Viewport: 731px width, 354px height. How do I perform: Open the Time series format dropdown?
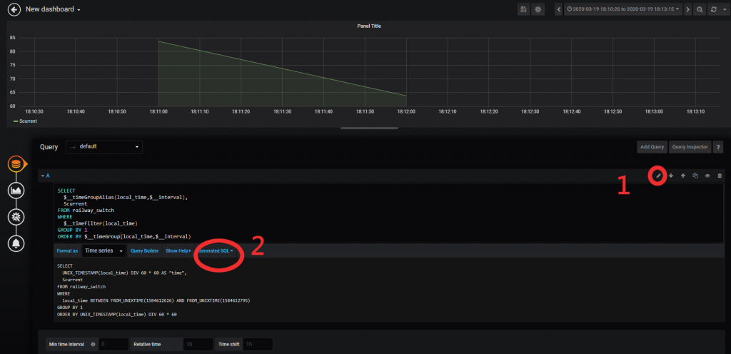(104, 251)
